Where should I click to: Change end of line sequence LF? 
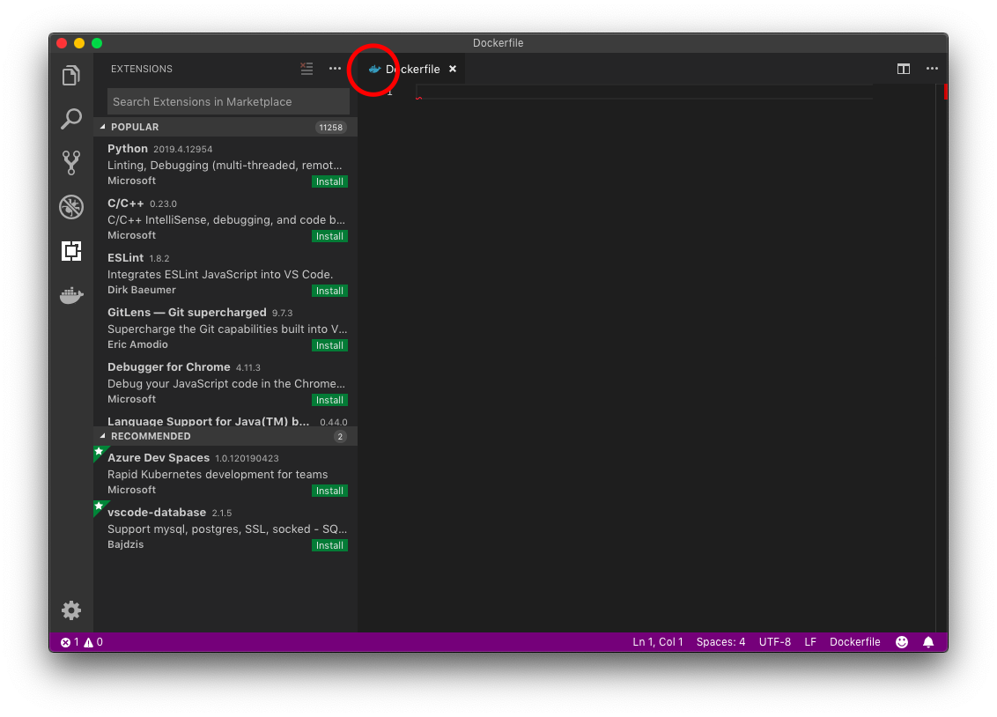810,642
